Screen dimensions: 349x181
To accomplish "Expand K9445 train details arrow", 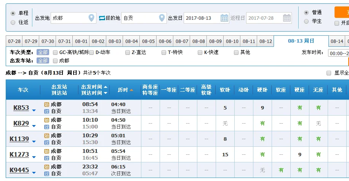I will 34,173.
